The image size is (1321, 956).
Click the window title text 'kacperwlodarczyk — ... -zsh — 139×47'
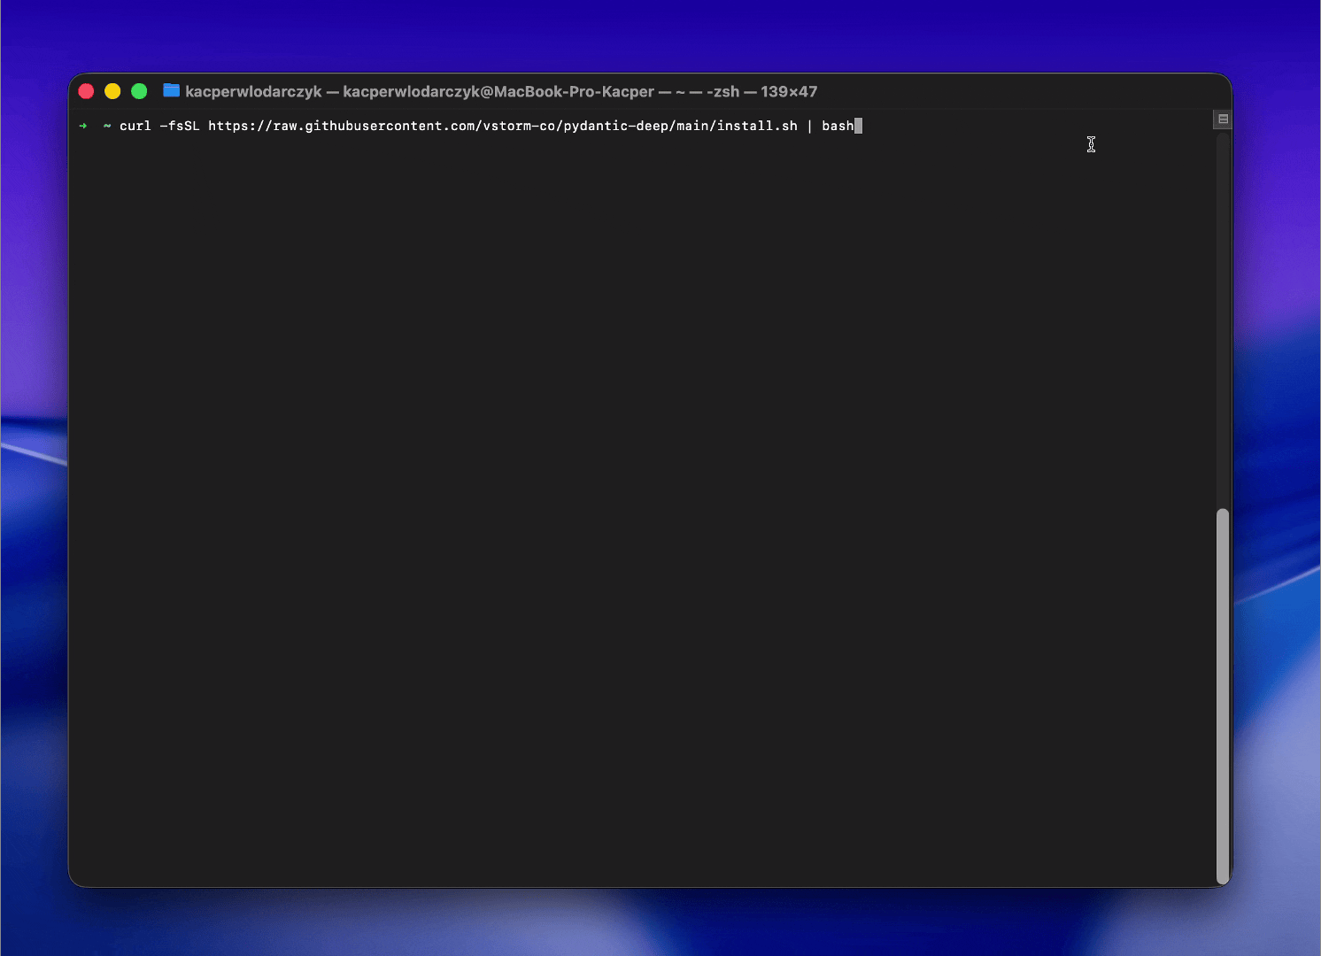coord(501,91)
